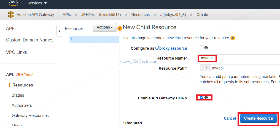Screen dimensions: 280x126
Task: Open VPC Links page
Action: point(17,52)
